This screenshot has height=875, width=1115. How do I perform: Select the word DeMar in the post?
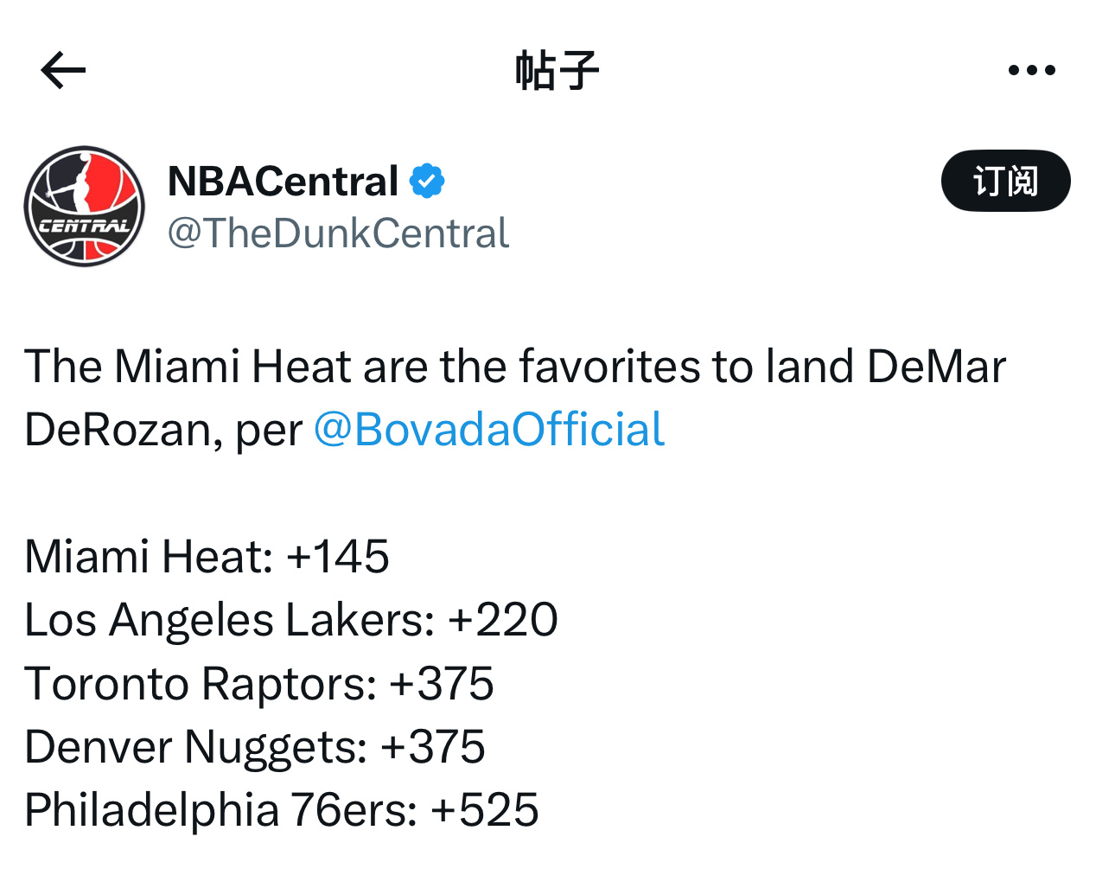[x=936, y=367]
